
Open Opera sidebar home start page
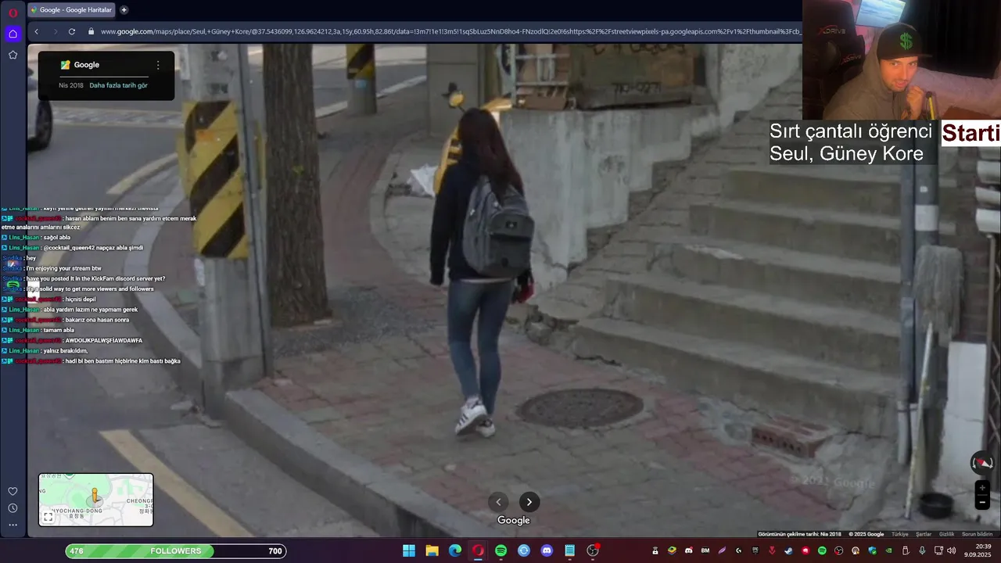pos(13,34)
